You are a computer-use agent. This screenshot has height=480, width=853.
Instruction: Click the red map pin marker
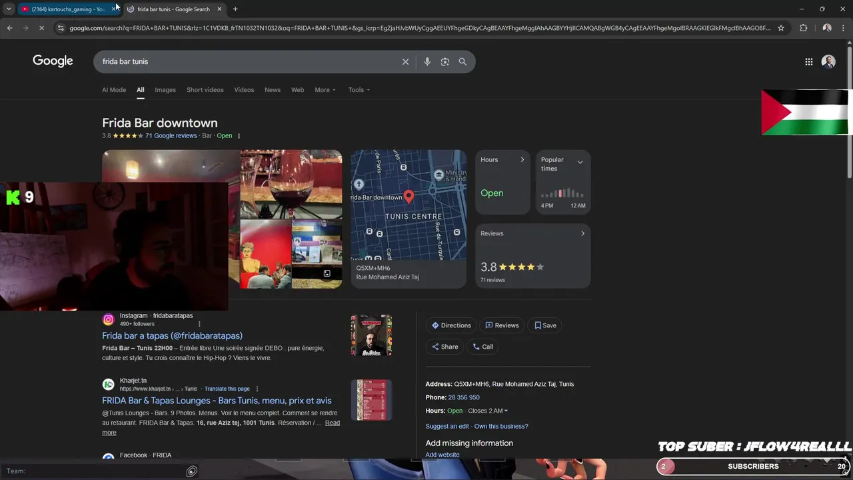[409, 197]
